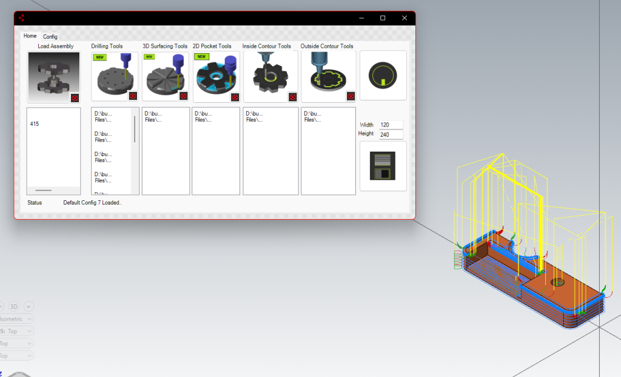Select the 415 entry in assembly list
This screenshot has width=621, height=377.
[x=35, y=123]
